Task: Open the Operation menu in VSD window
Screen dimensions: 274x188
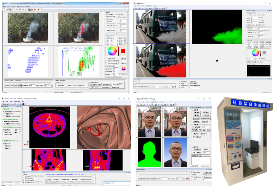Action: tap(21, 6)
